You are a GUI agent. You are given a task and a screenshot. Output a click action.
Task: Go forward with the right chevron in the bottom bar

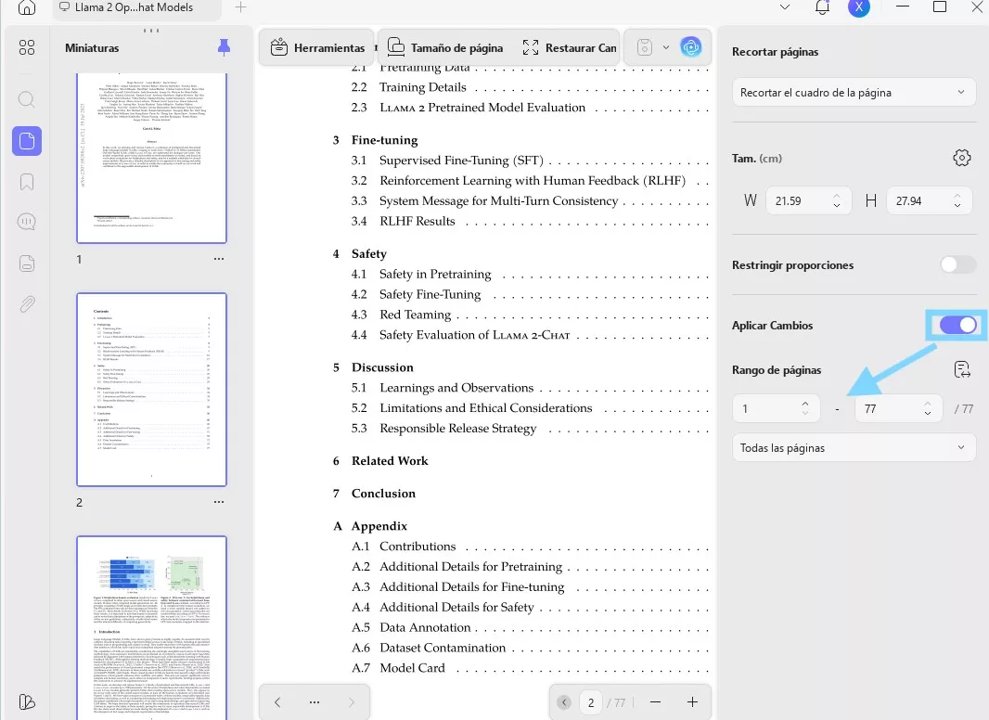(x=352, y=701)
